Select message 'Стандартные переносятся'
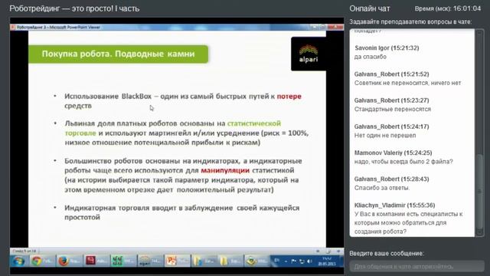The height and width of the screenshot is (276, 490). pos(393,109)
